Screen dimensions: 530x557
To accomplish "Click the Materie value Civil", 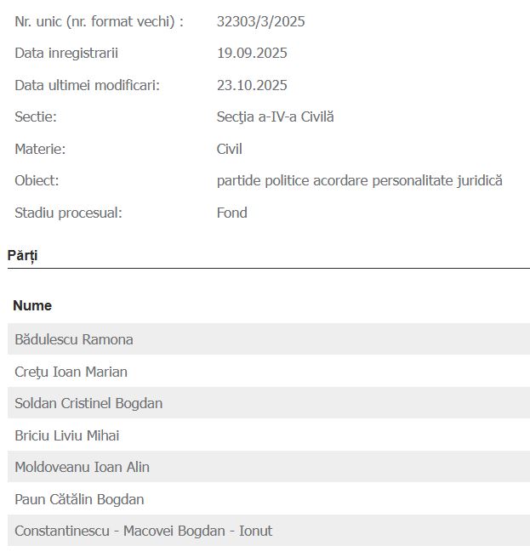I will point(230,149).
